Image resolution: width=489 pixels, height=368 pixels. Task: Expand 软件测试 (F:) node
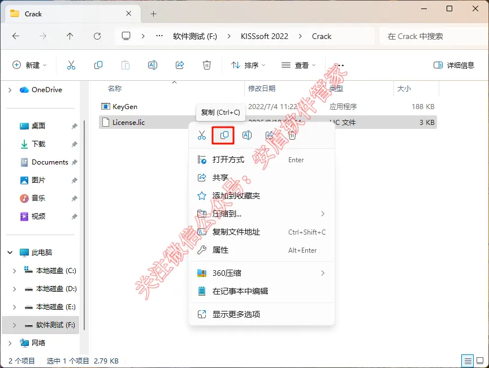pos(14,325)
